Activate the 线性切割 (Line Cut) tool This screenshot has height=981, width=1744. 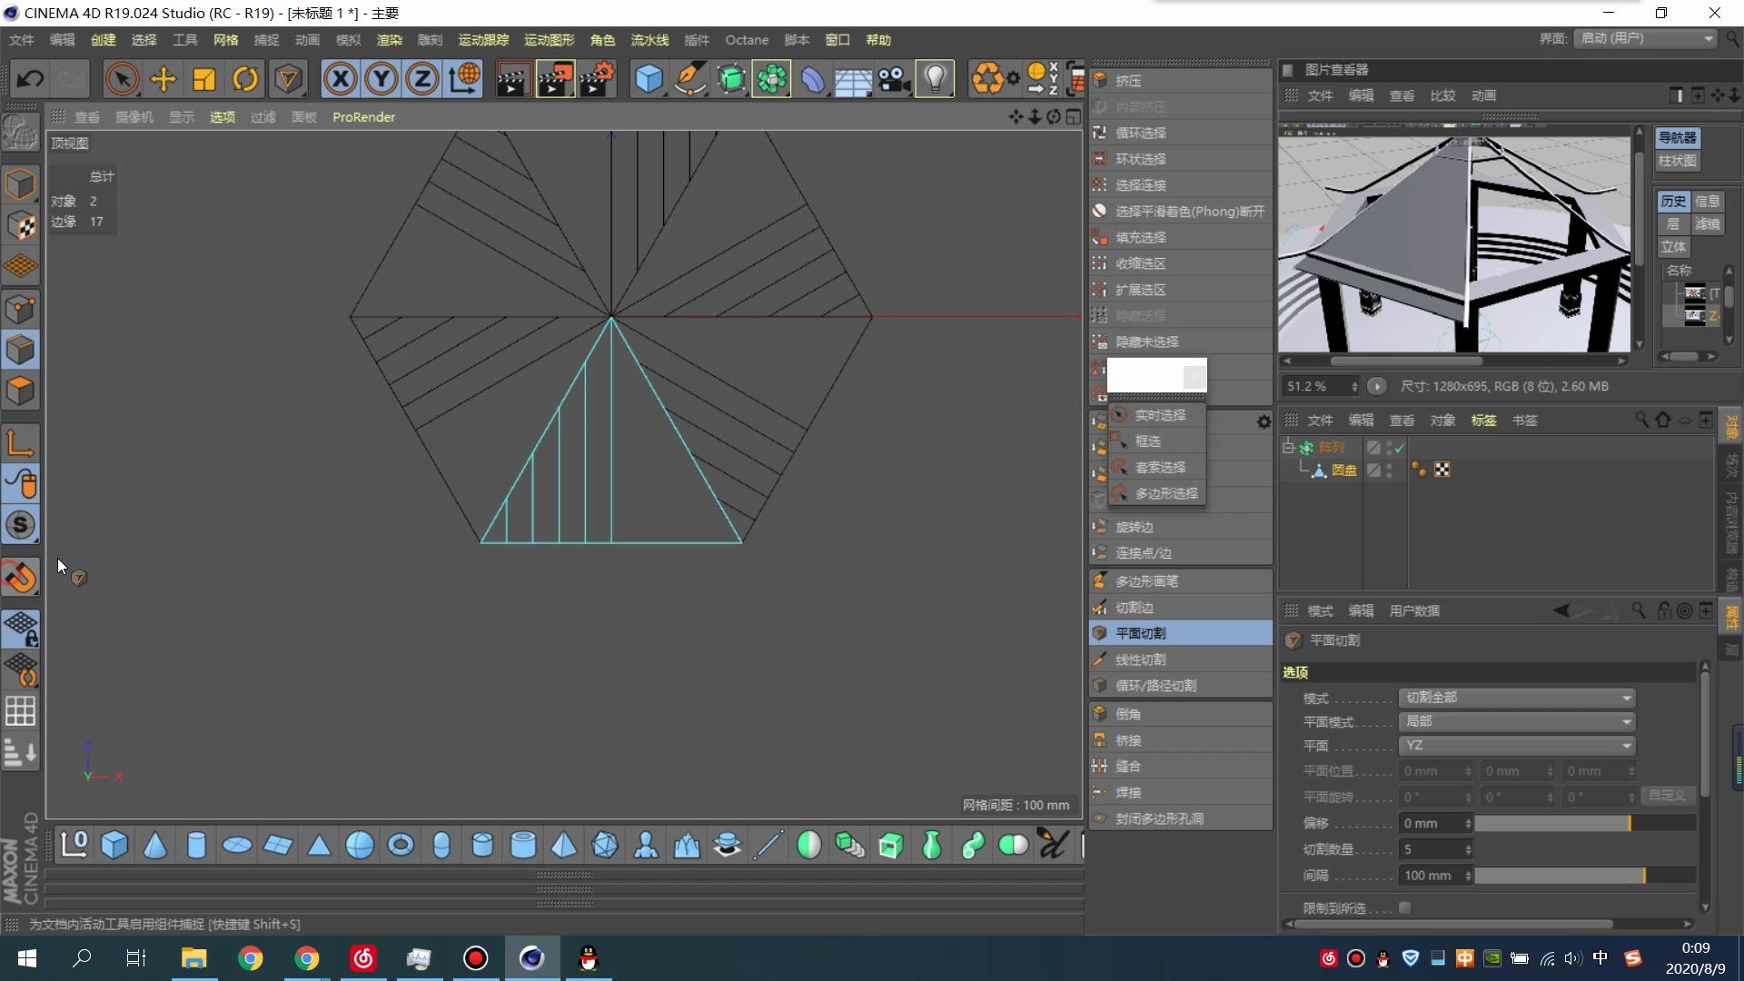[x=1140, y=659]
